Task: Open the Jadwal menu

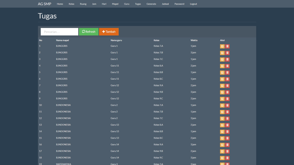Action: click(165, 4)
